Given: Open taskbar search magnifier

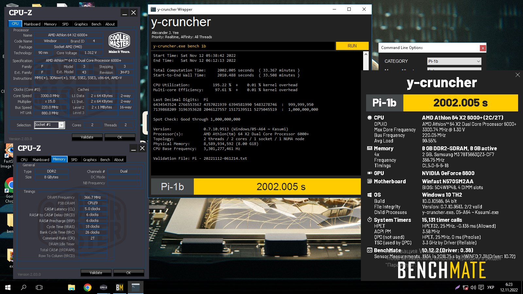Looking at the screenshot, I should click(24, 287).
